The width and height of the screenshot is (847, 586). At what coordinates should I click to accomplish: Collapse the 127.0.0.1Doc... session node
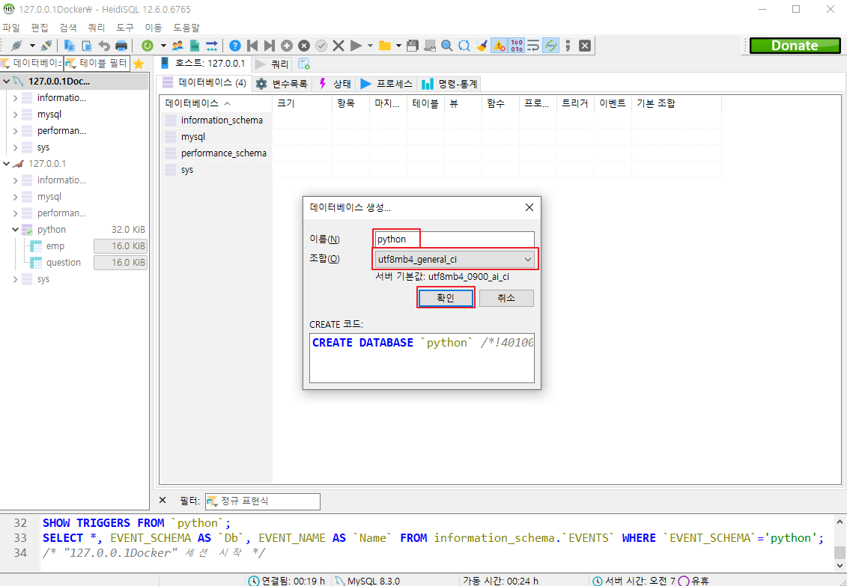tap(6, 82)
